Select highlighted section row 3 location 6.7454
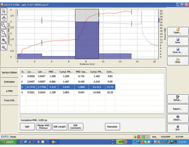 (x=68, y=87)
